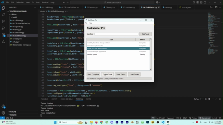
Task: Toggle the primary side bar layout icon
Action: (x=198, y=2)
